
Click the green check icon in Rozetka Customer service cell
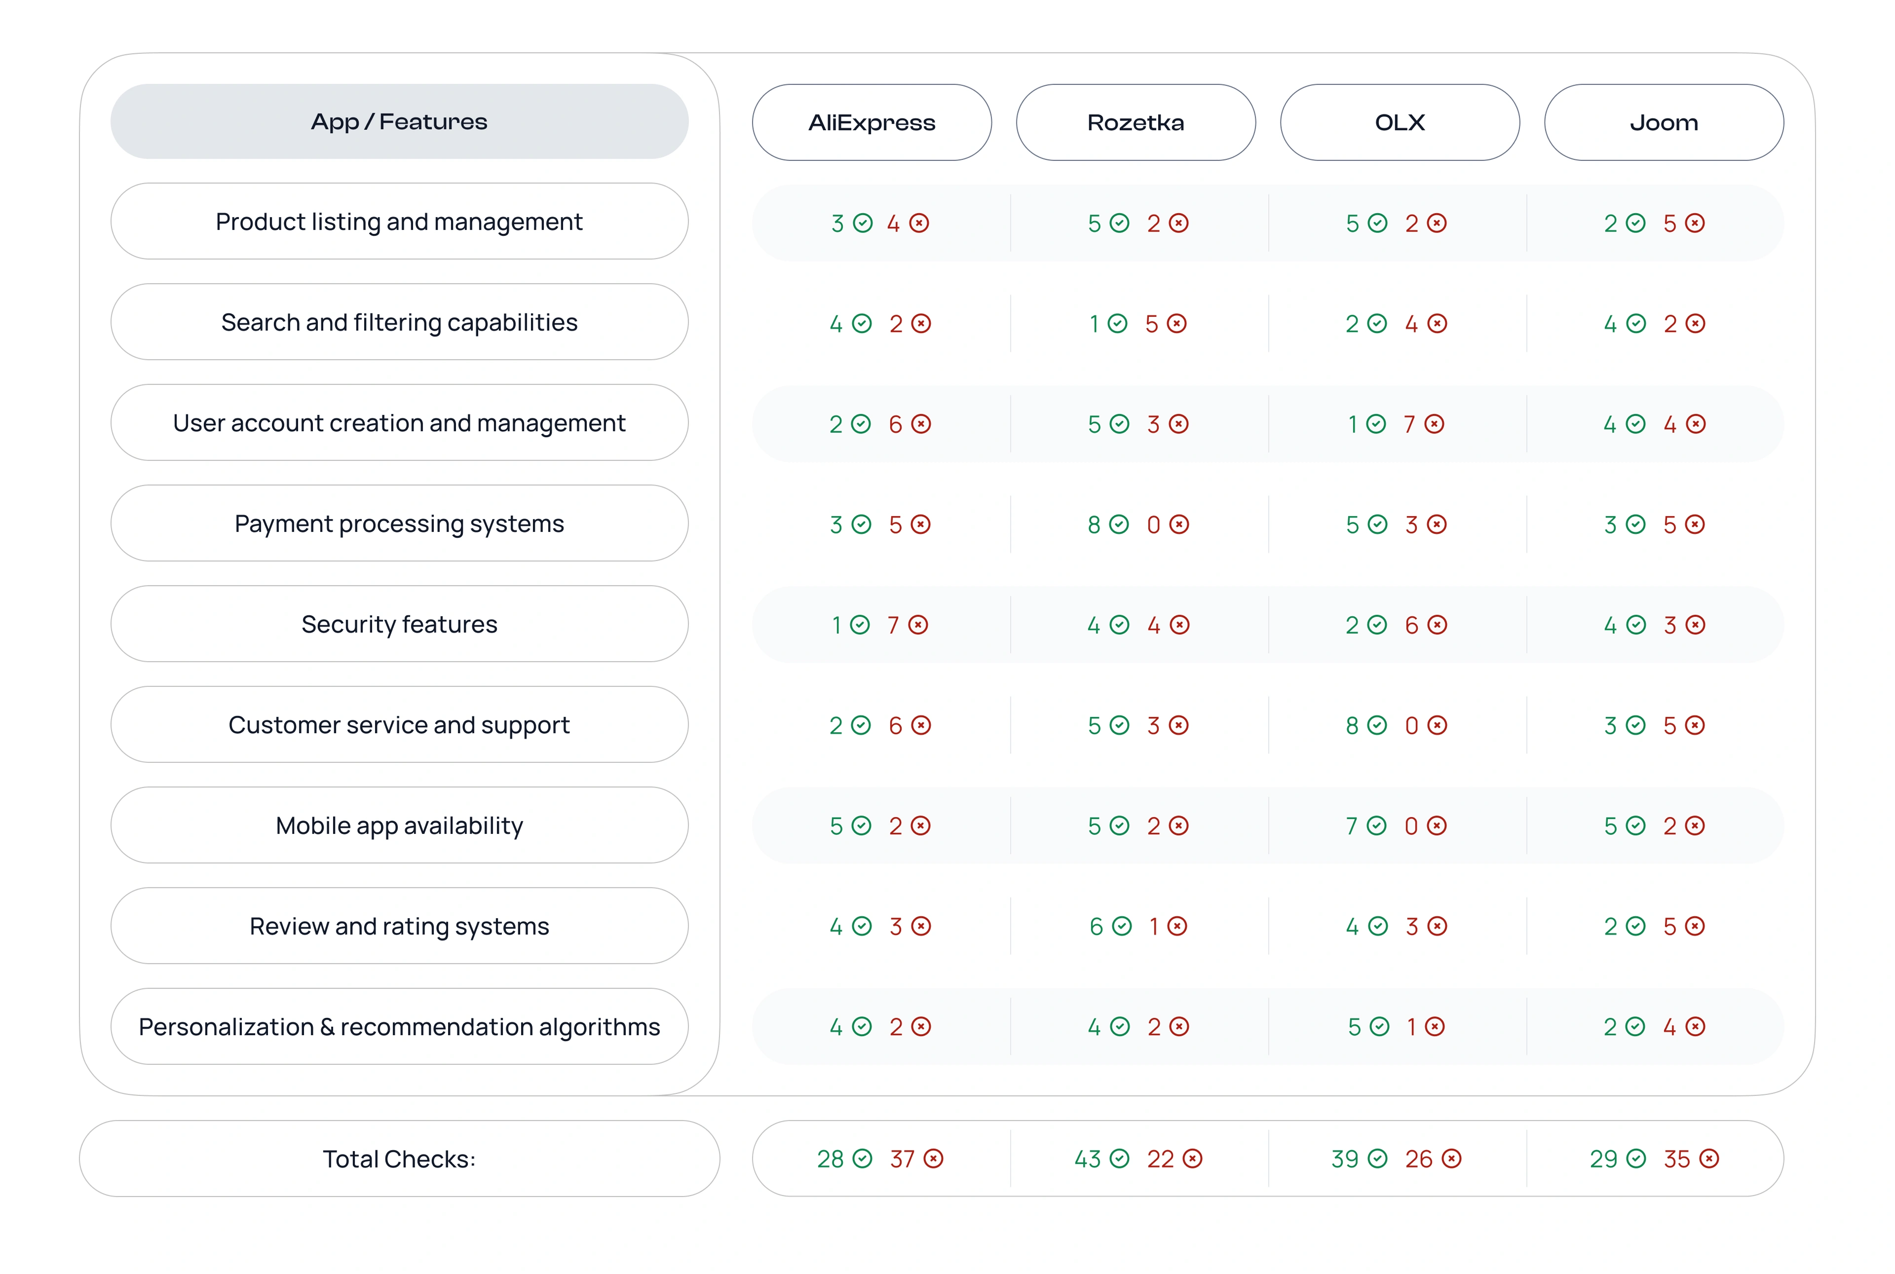(1119, 725)
